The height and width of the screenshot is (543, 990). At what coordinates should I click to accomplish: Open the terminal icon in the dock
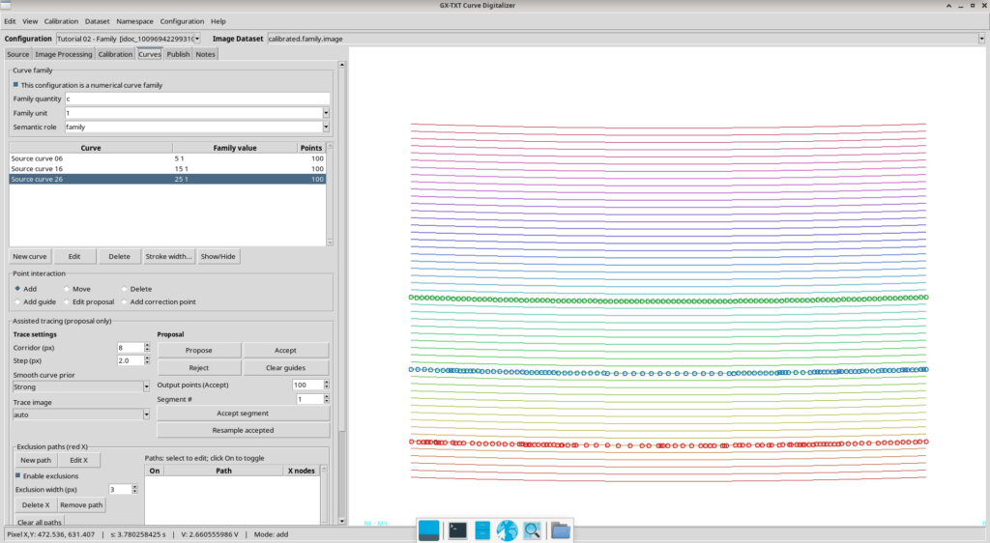tap(457, 530)
